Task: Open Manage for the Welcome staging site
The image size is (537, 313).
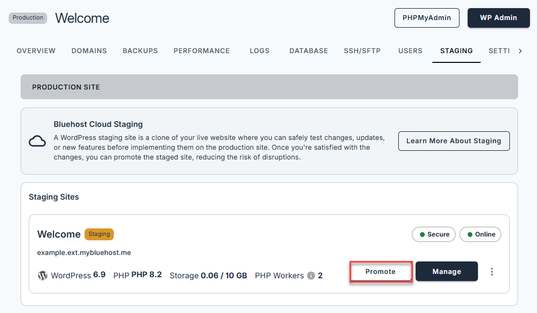Action: pos(447,271)
